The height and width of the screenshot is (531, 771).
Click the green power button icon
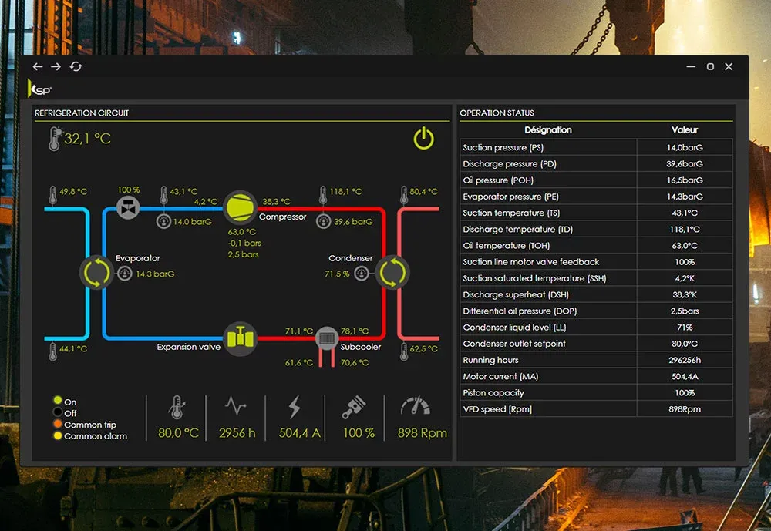(x=424, y=139)
